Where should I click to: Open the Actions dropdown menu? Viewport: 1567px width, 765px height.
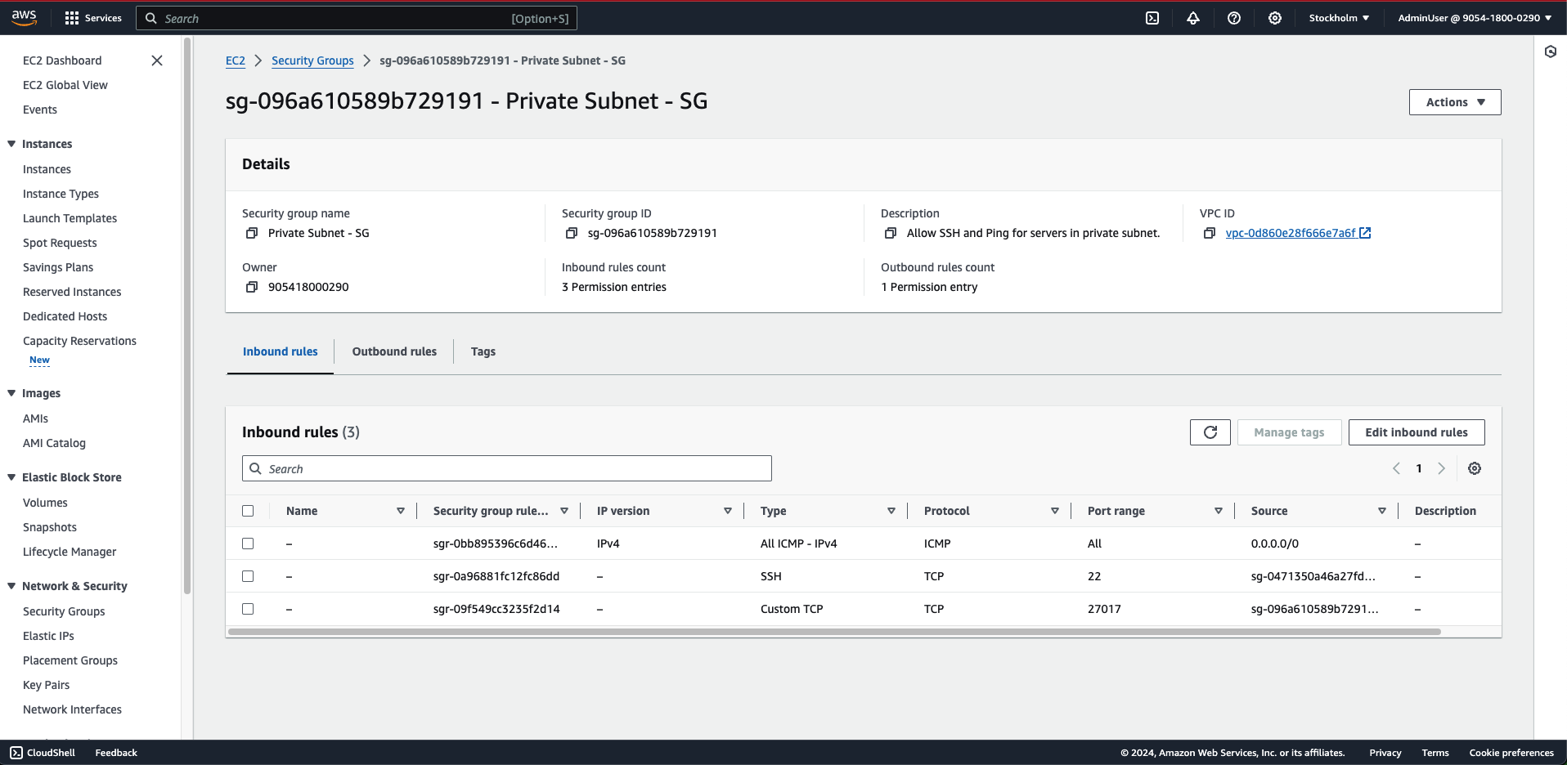click(x=1455, y=102)
